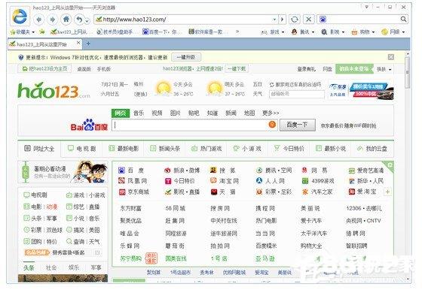Click the search magnifier icon in toolbar
This screenshot has height=290, width=422.
click(x=403, y=19)
